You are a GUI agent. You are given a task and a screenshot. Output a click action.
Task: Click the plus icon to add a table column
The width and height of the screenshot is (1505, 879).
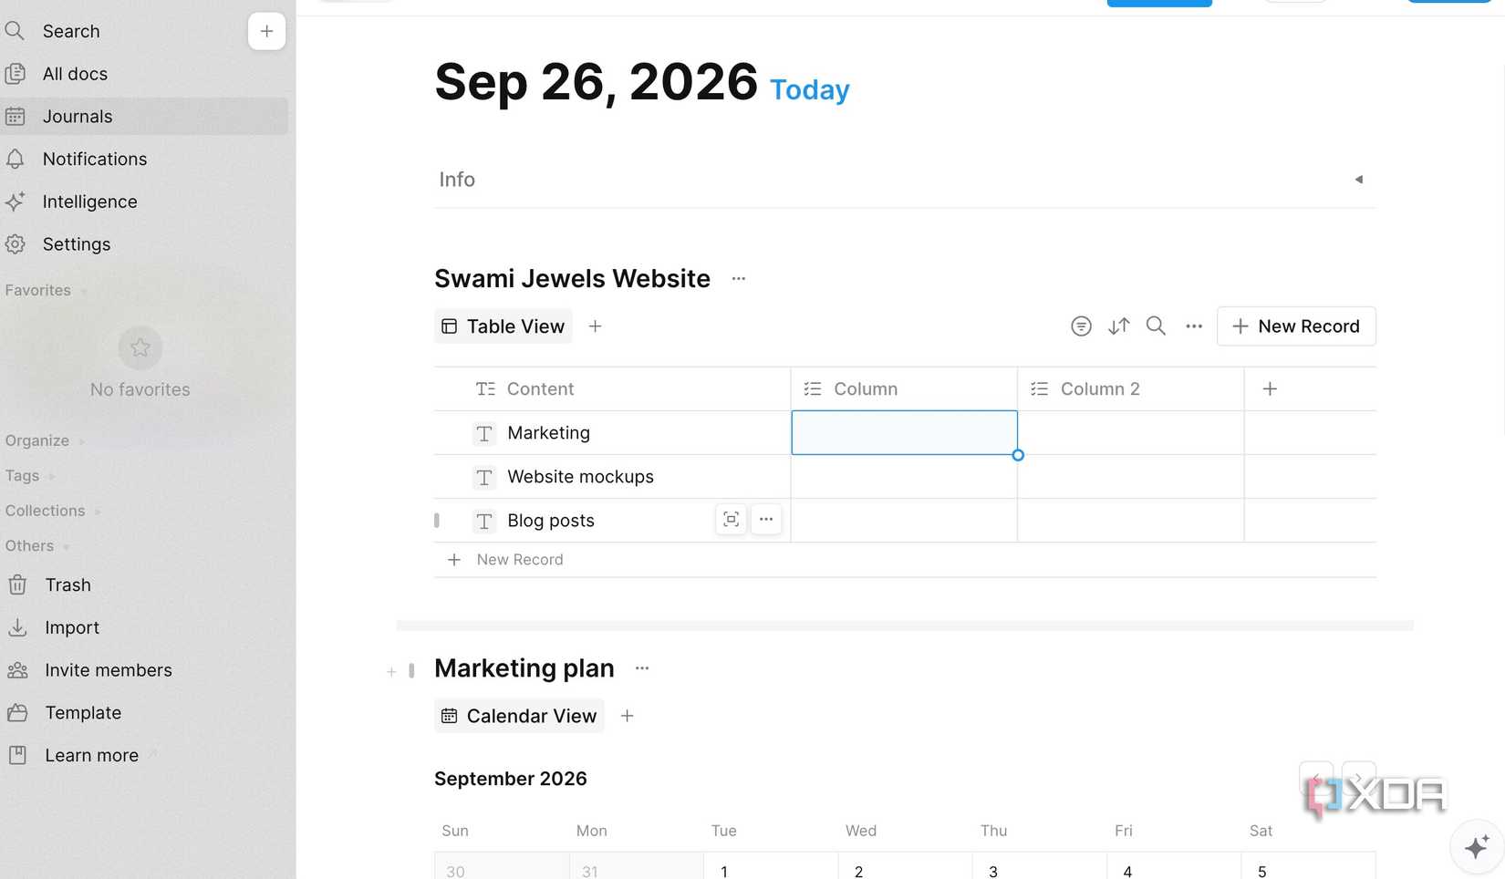1270,389
